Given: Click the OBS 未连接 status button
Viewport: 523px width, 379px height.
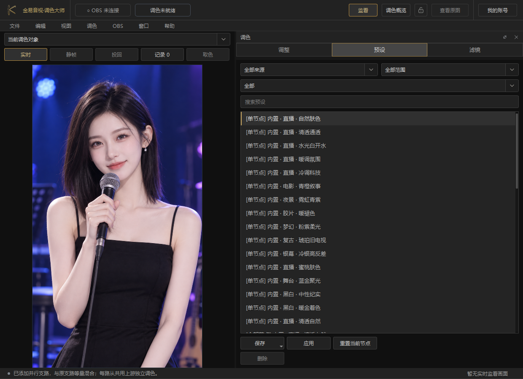Looking at the screenshot, I should [103, 10].
